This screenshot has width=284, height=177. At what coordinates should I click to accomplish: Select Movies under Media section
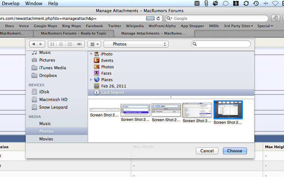pos(46,139)
